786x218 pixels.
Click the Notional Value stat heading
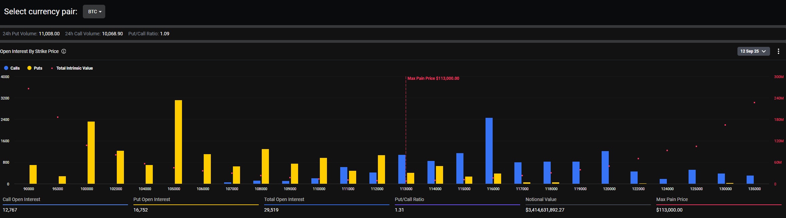coord(541,199)
